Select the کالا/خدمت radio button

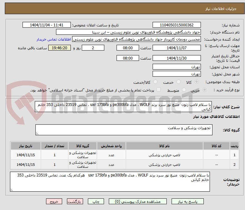[155, 81]
